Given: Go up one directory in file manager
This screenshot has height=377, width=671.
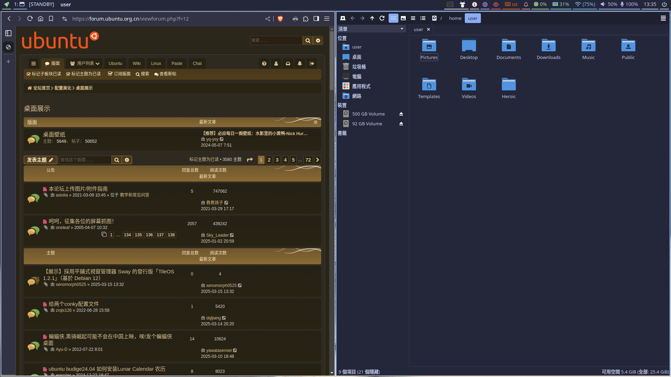Looking at the screenshot, I should (372, 18).
